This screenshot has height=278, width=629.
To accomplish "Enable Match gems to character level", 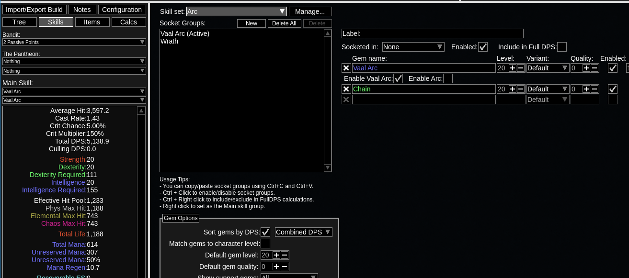I will pyautogui.click(x=265, y=244).
